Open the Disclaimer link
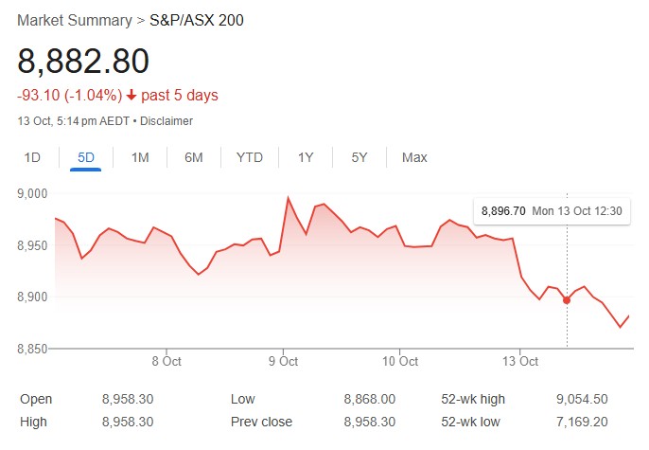The width and height of the screenshot is (649, 450). (167, 121)
